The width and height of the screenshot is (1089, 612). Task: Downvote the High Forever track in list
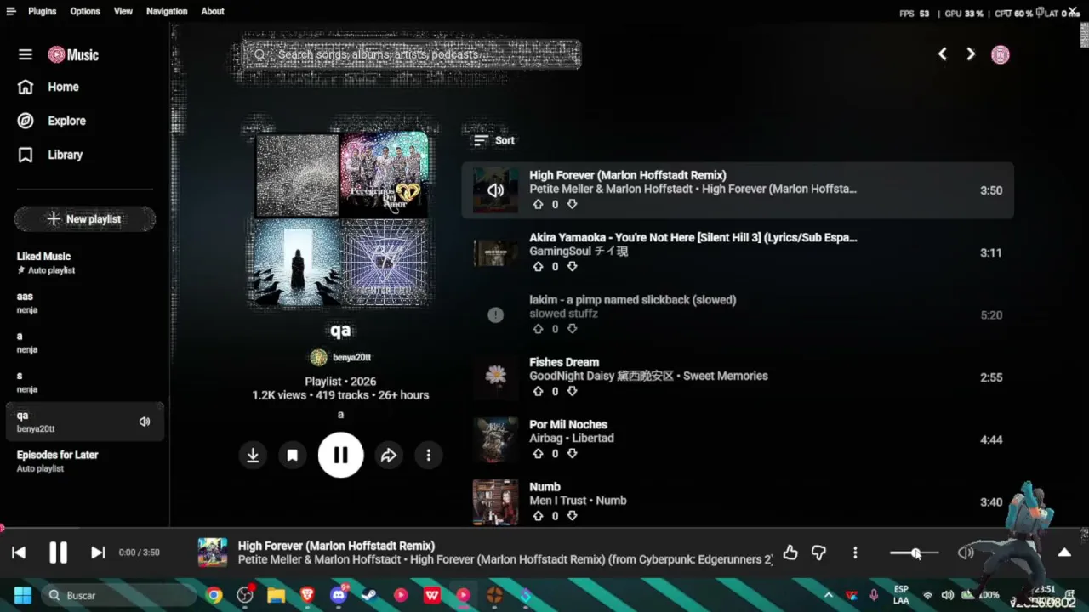[x=572, y=205]
